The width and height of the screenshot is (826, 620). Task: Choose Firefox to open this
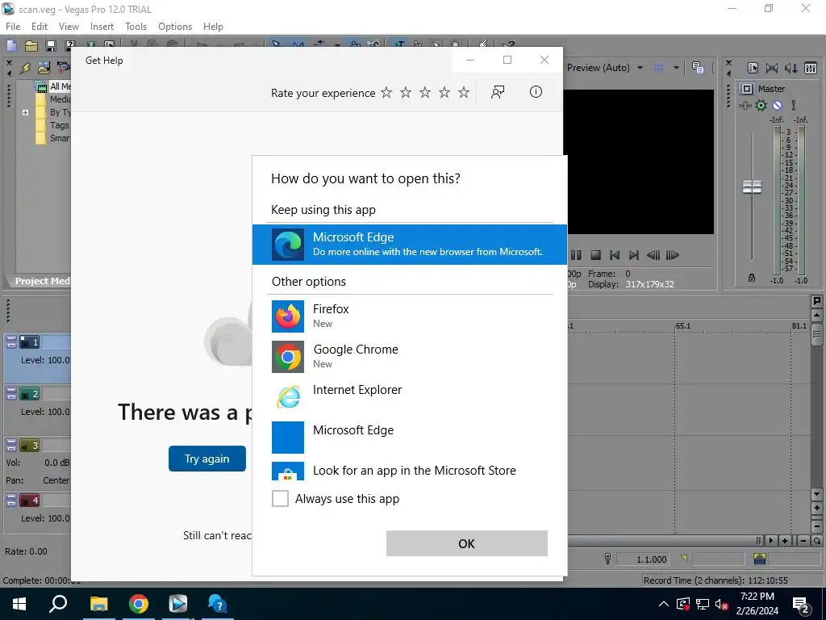(410, 316)
